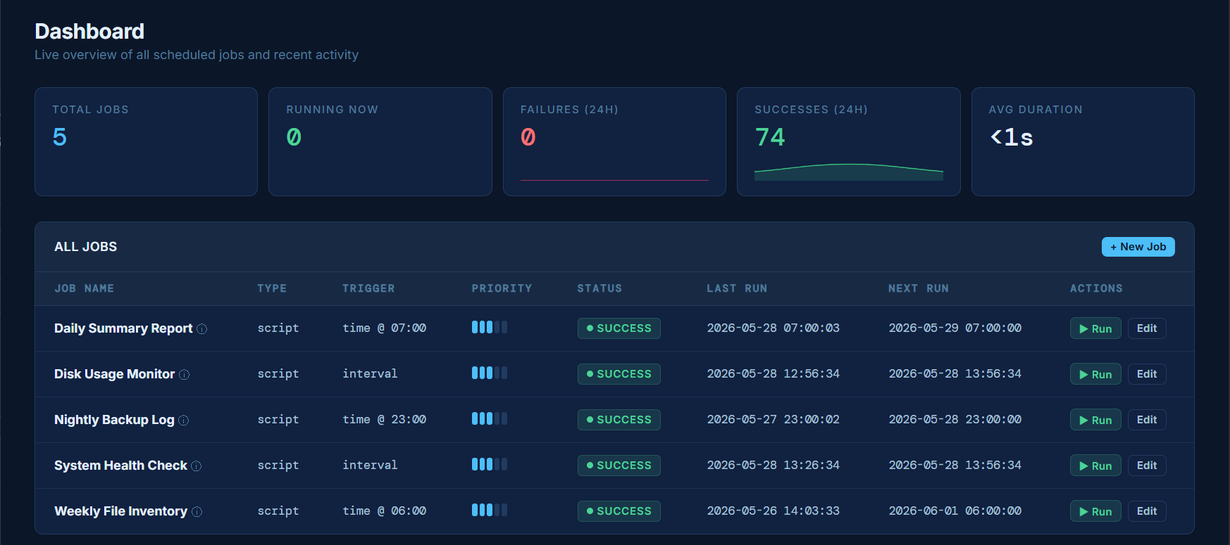Click interval trigger for Disk Usage Monitor

370,374
